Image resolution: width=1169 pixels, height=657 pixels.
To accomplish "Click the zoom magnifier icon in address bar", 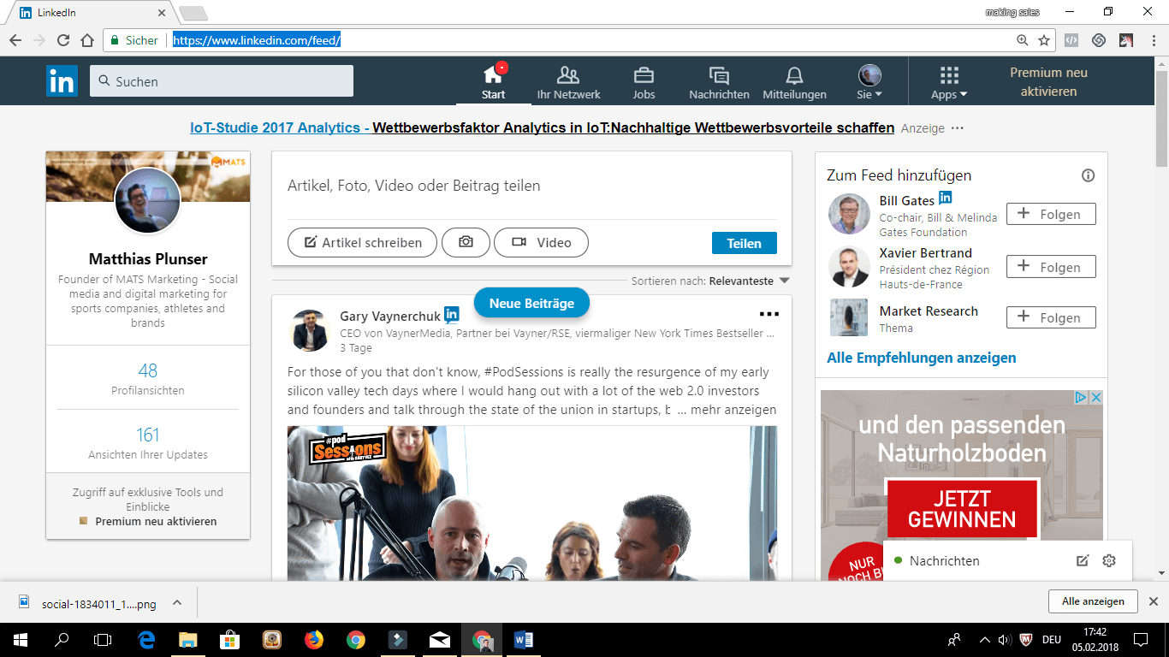I will [1022, 40].
